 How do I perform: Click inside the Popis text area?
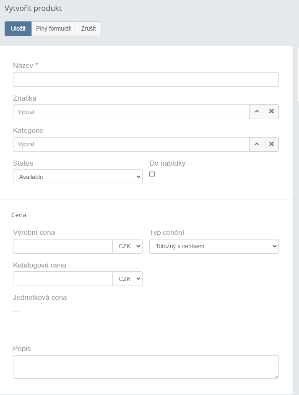point(146,367)
